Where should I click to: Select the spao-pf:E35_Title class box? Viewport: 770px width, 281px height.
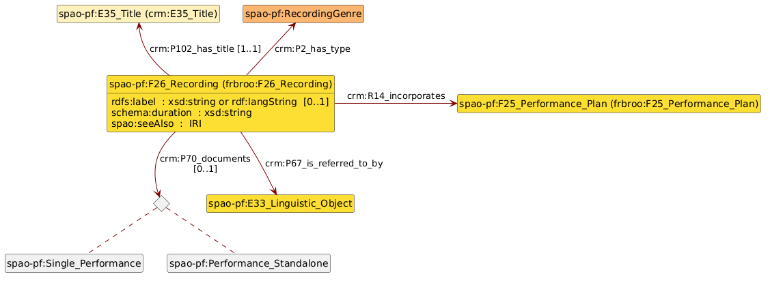pos(137,14)
